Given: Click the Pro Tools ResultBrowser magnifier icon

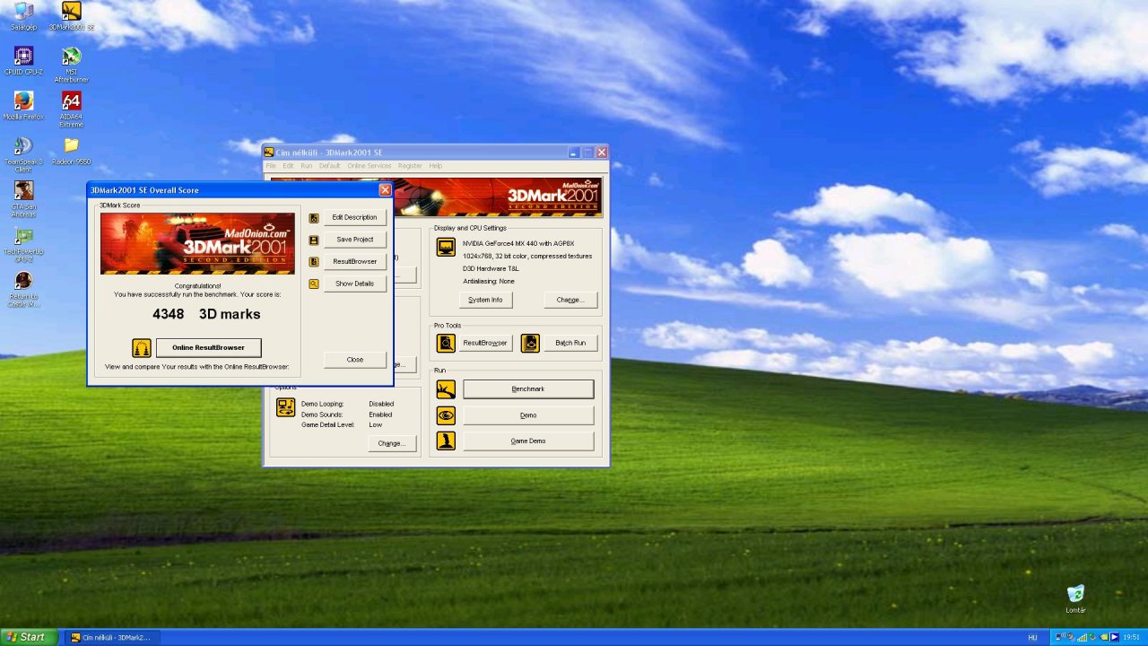Looking at the screenshot, I should pyautogui.click(x=446, y=343).
